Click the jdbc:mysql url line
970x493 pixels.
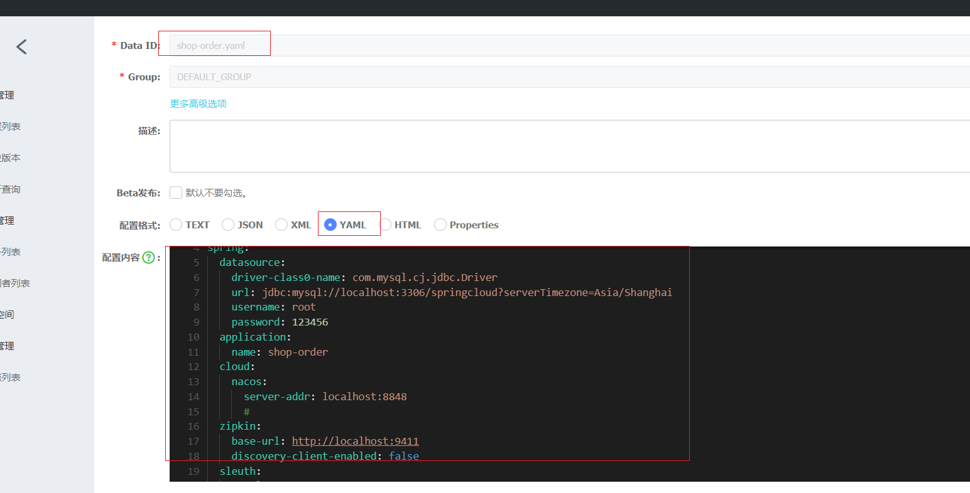[452, 292]
